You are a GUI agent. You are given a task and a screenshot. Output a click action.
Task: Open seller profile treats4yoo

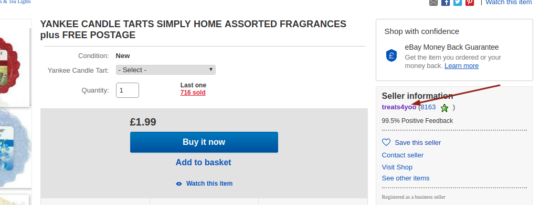click(x=399, y=107)
